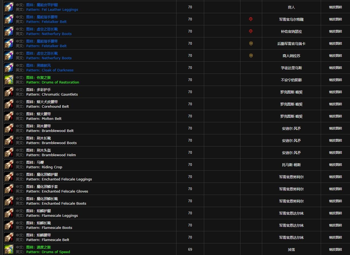Select the Flamescale Belt scroll icon
350x255 pixels.
(9, 237)
